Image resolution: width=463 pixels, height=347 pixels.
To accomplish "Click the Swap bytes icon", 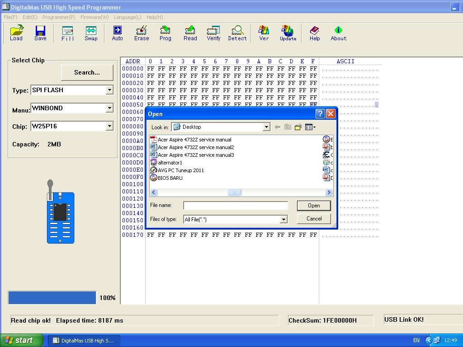I will tap(91, 33).
